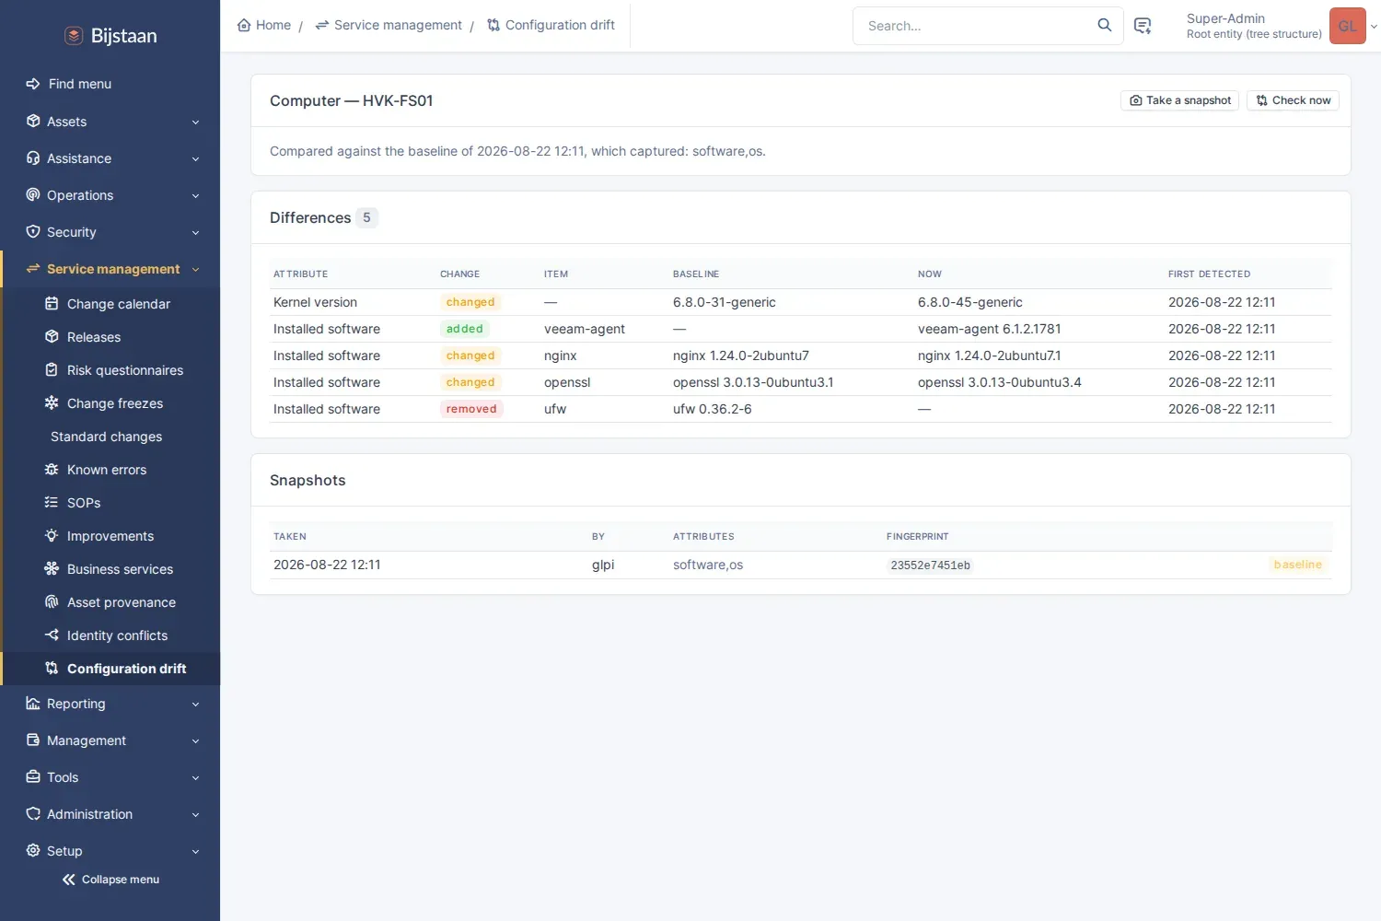Click the Releases box icon

click(x=52, y=337)
